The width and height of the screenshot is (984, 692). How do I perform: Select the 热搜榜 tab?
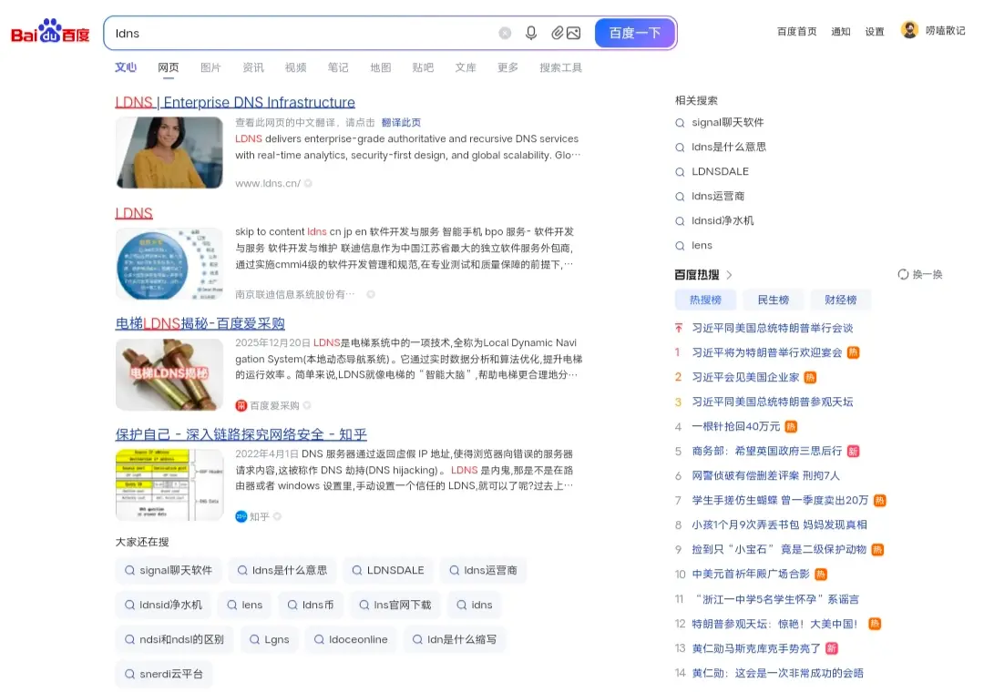tap(705, 300)
